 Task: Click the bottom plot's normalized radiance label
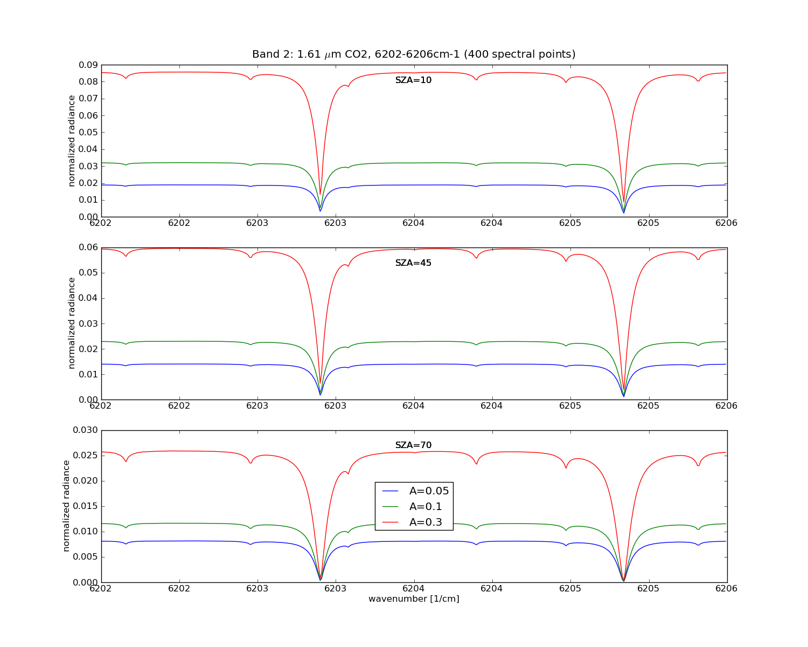click(x=66, y=506)
